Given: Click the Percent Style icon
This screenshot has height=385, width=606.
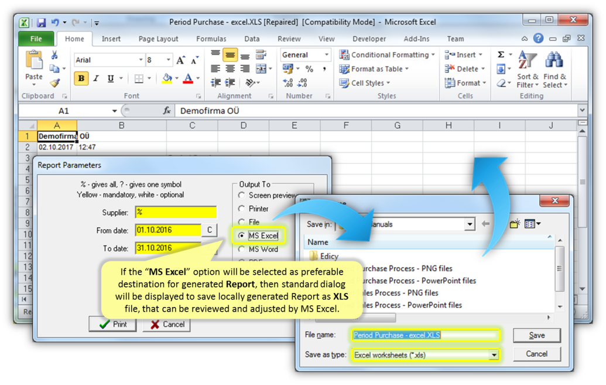Looking at the screenshot, I should [x=309, y=69].
